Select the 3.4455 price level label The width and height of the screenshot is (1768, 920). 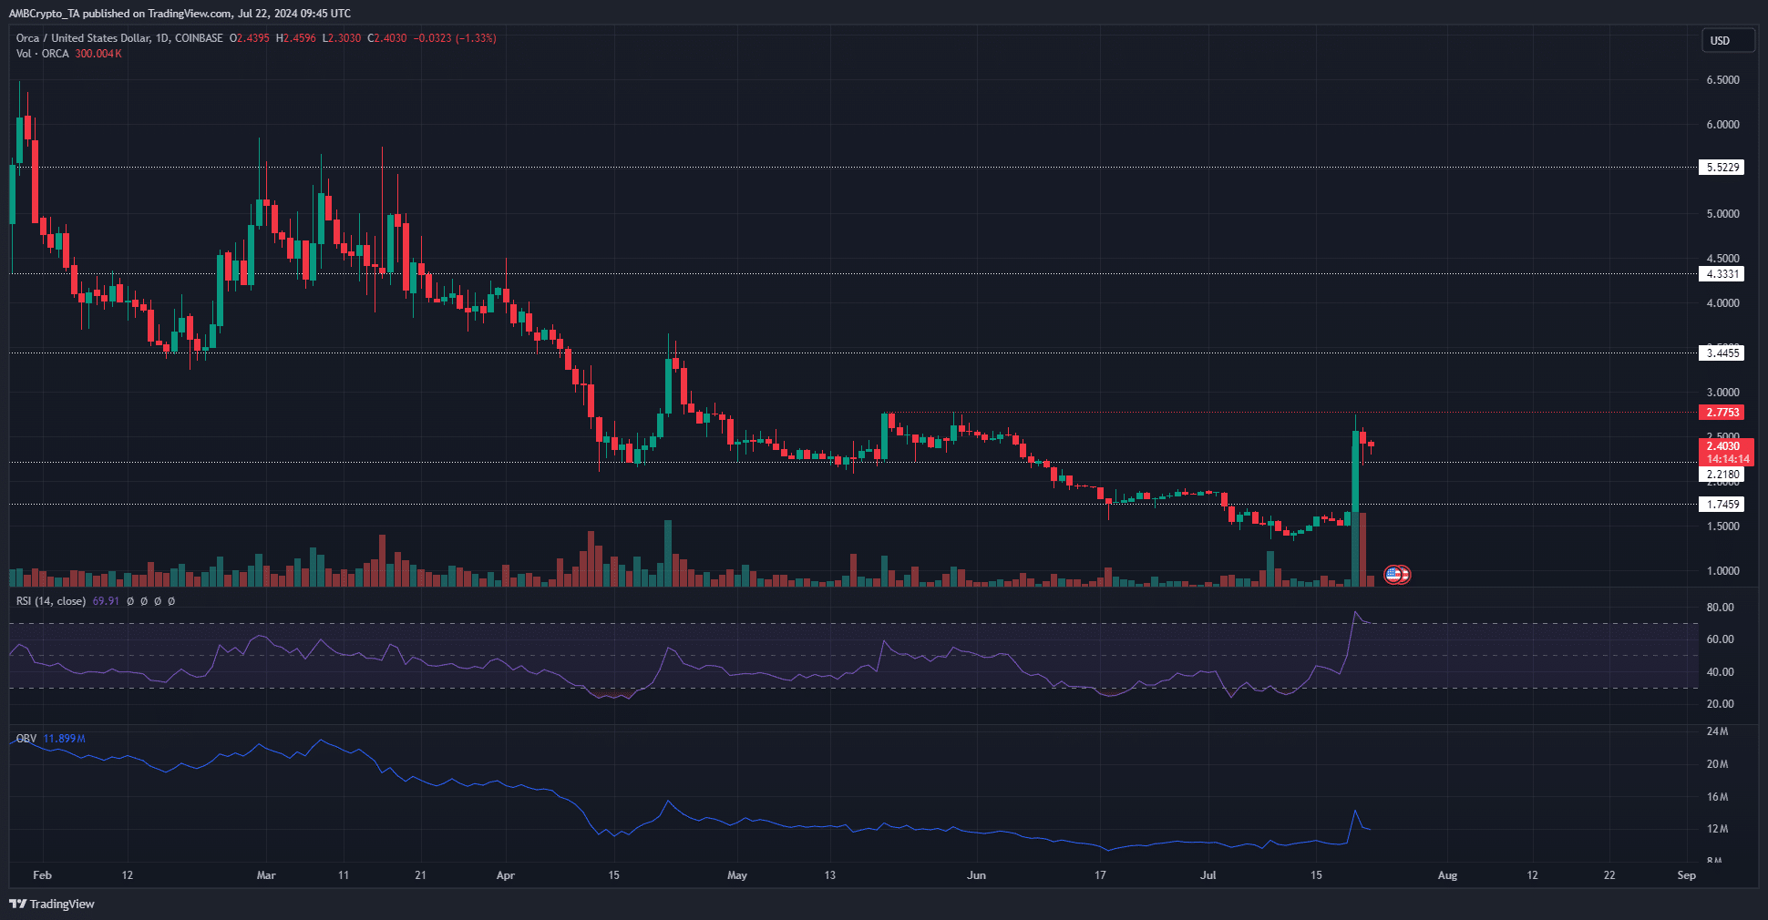point(1722,353)
